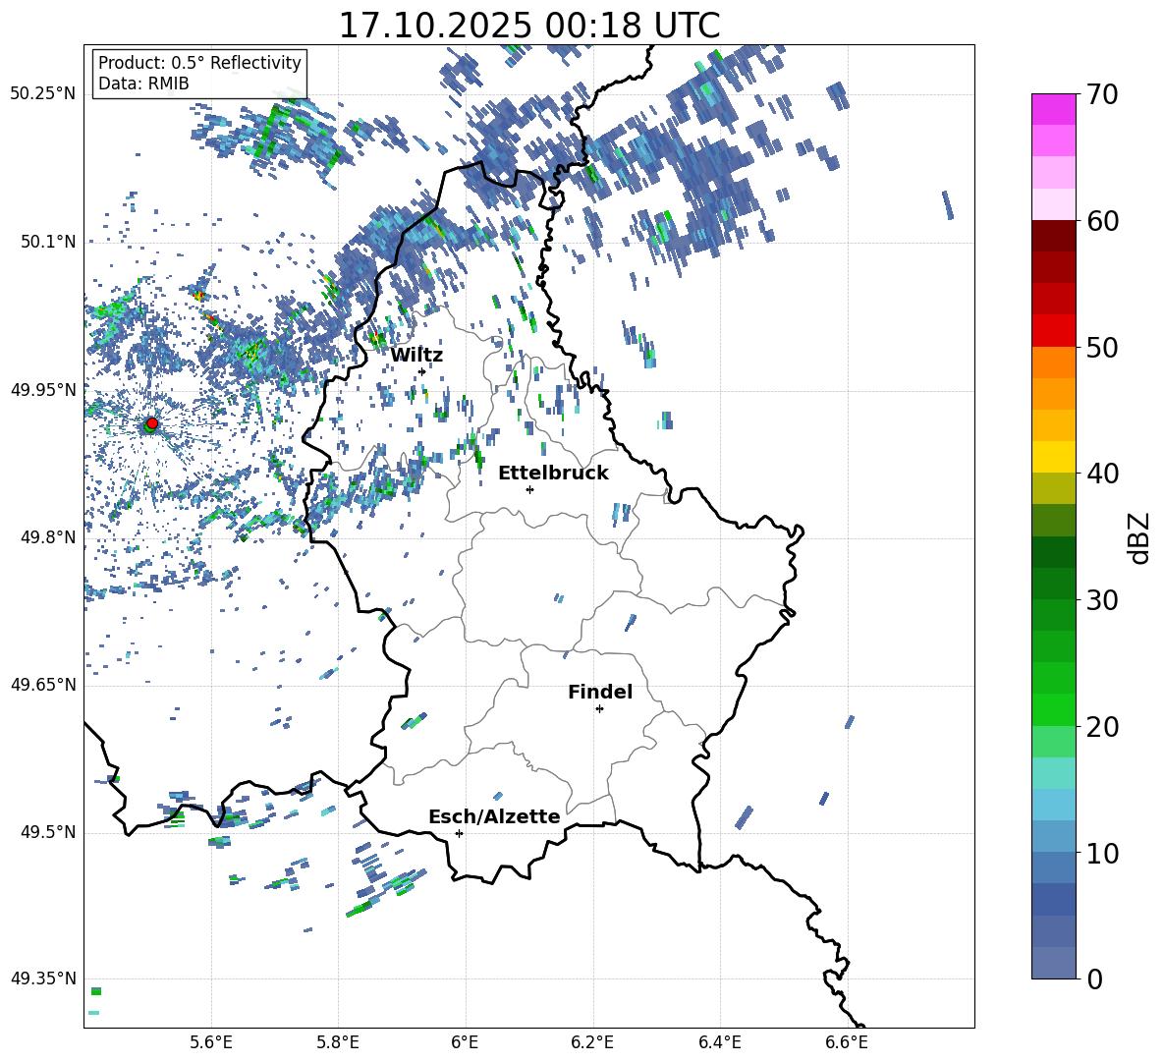Click the 5.8°E longitude tick label
This screenshot has height=1062, width=1163.
point(338,1043)
